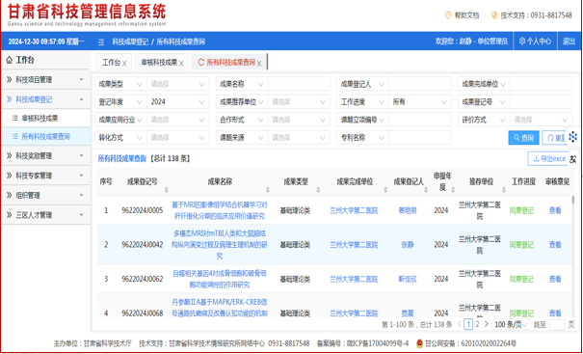Viewport: 583px width, 354px height.
Task: Sort table by 成果登记号 column arrows
Action: (x=166, y=189)
